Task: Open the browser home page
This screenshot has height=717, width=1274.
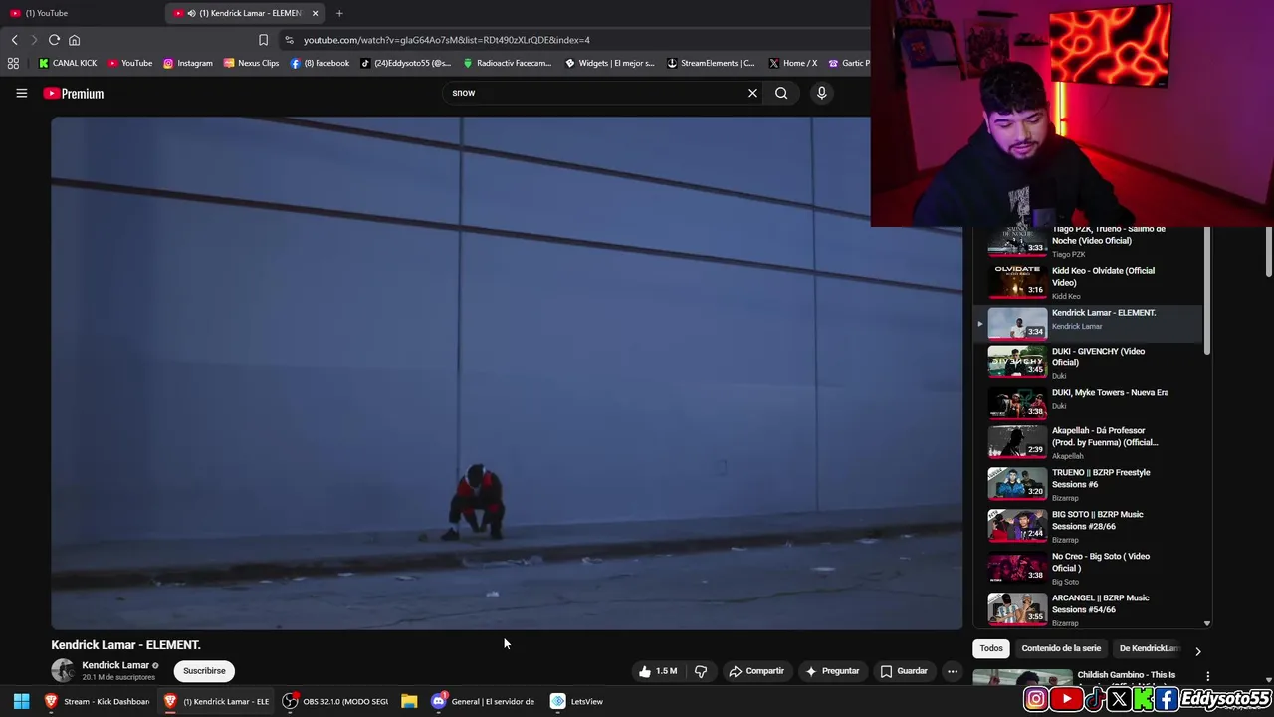Action: point(74,40)
